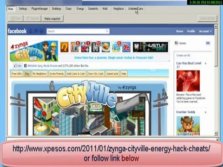
Task: Click the red ad image thumbnail
Action: 188,81
